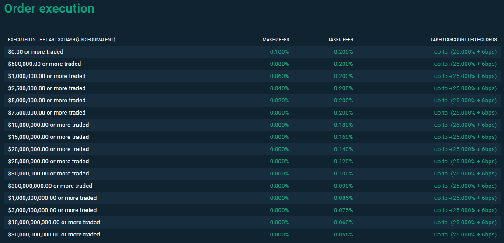
Task: Select the $2,500,000.00 or more traded row label
Action: [x=47, y=88]
